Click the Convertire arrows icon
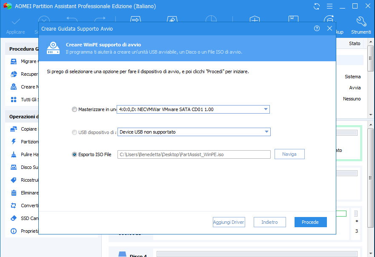 [x=14, y=206]
